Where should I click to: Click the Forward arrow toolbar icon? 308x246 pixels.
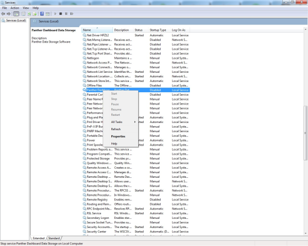(9, 13)
